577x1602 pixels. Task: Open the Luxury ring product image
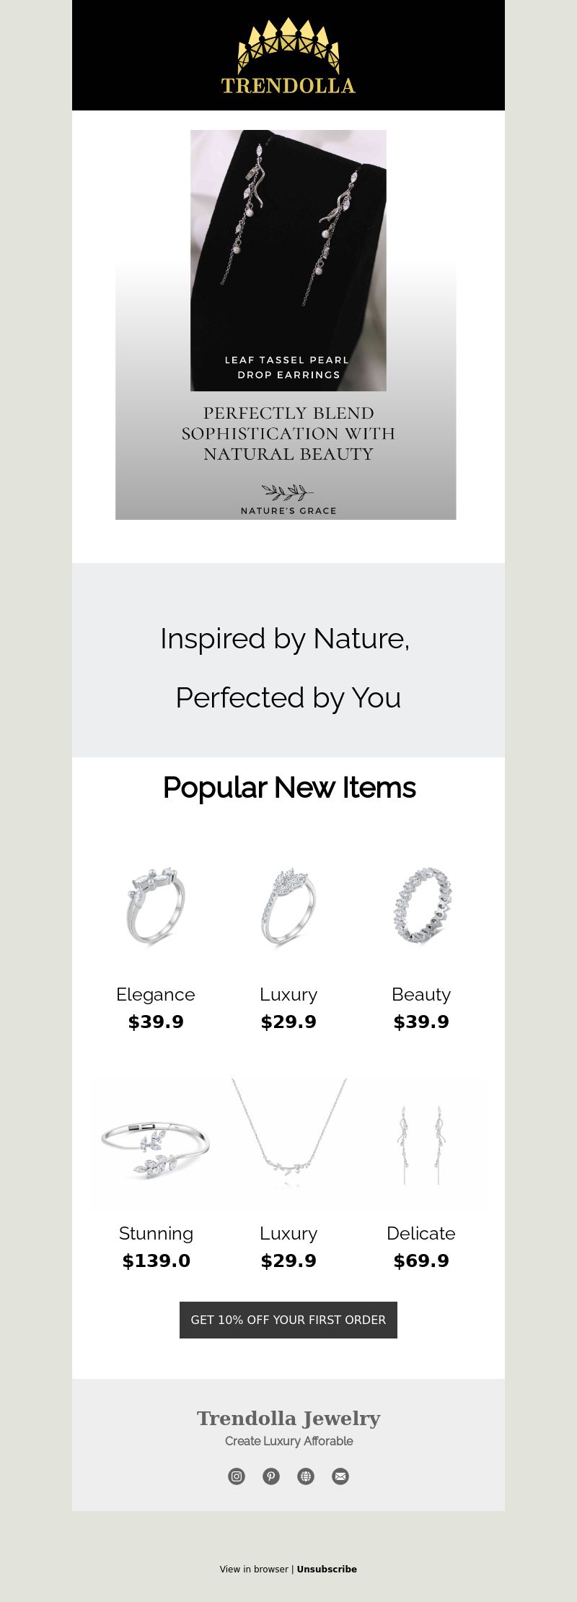pos(288,906)
